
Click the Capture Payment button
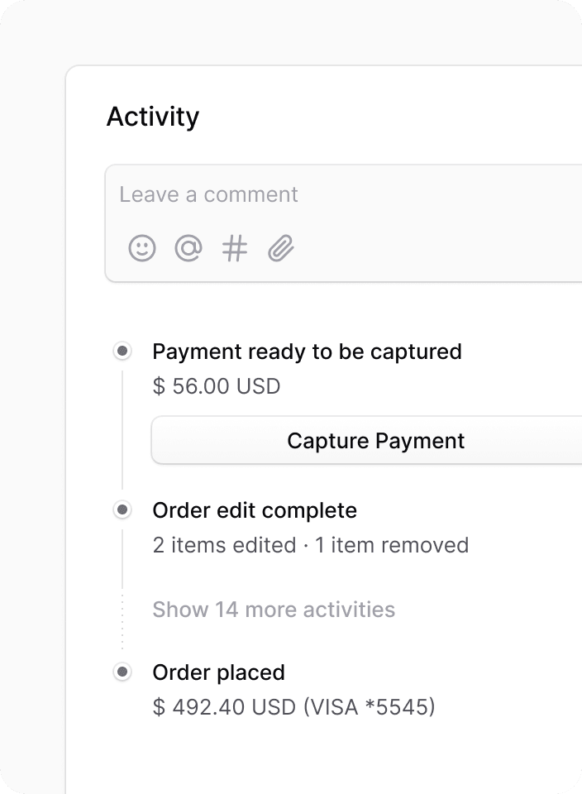coord(367,441)
